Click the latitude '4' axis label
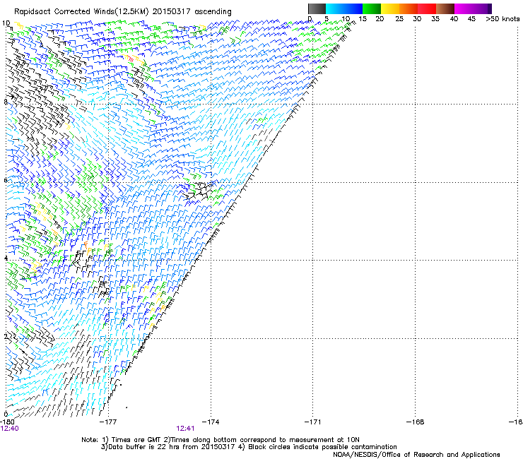The image size is (523, 459). (6, 258)
